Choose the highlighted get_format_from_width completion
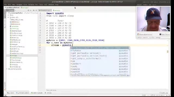The image size is (174, 97). coord(100,48)
